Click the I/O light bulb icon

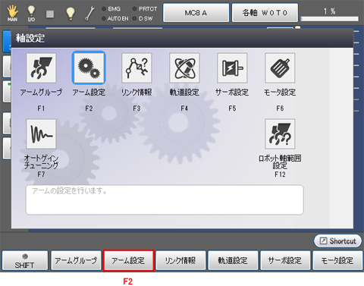click(x=31, y=14)
